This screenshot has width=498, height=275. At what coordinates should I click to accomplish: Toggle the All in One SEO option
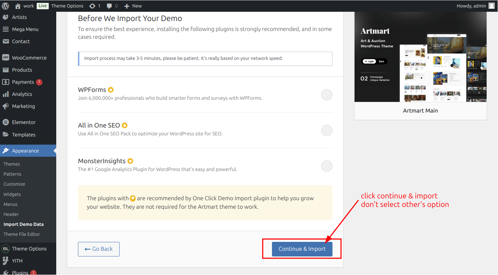pyautogui.click(x=326, y=130)
